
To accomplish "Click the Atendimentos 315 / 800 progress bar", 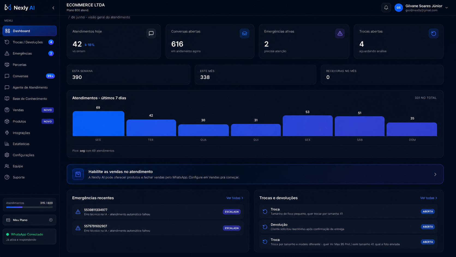I will [x=29, y=207].
